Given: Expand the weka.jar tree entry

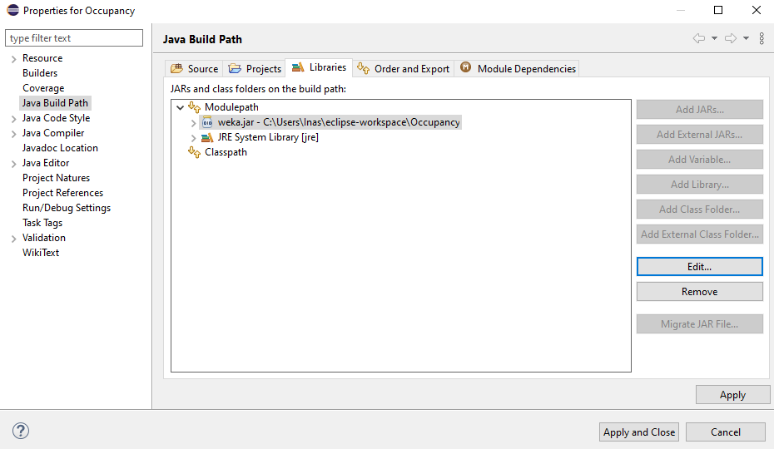Looking at the screenshot, I should (194, 122).
